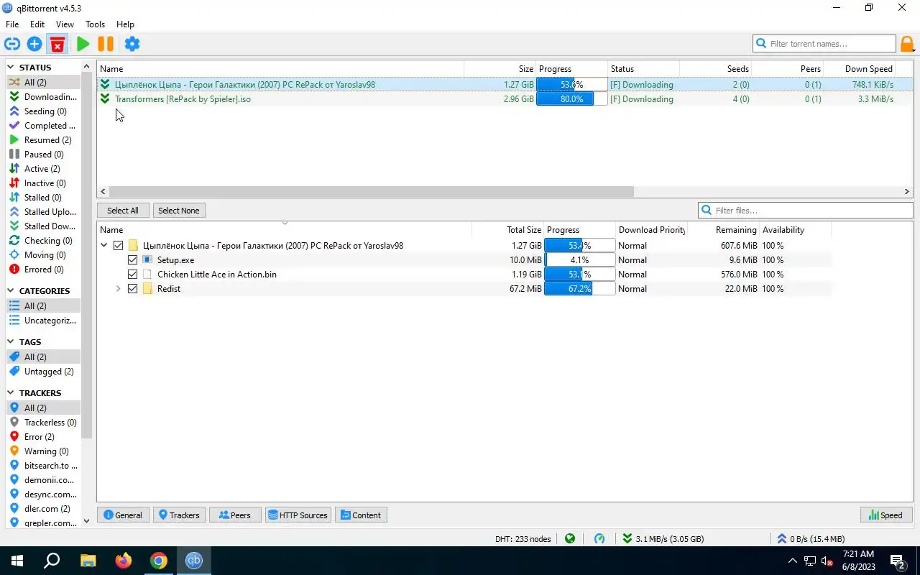
Task: Select Seeding (0) status filter
Action: point(42,111)
